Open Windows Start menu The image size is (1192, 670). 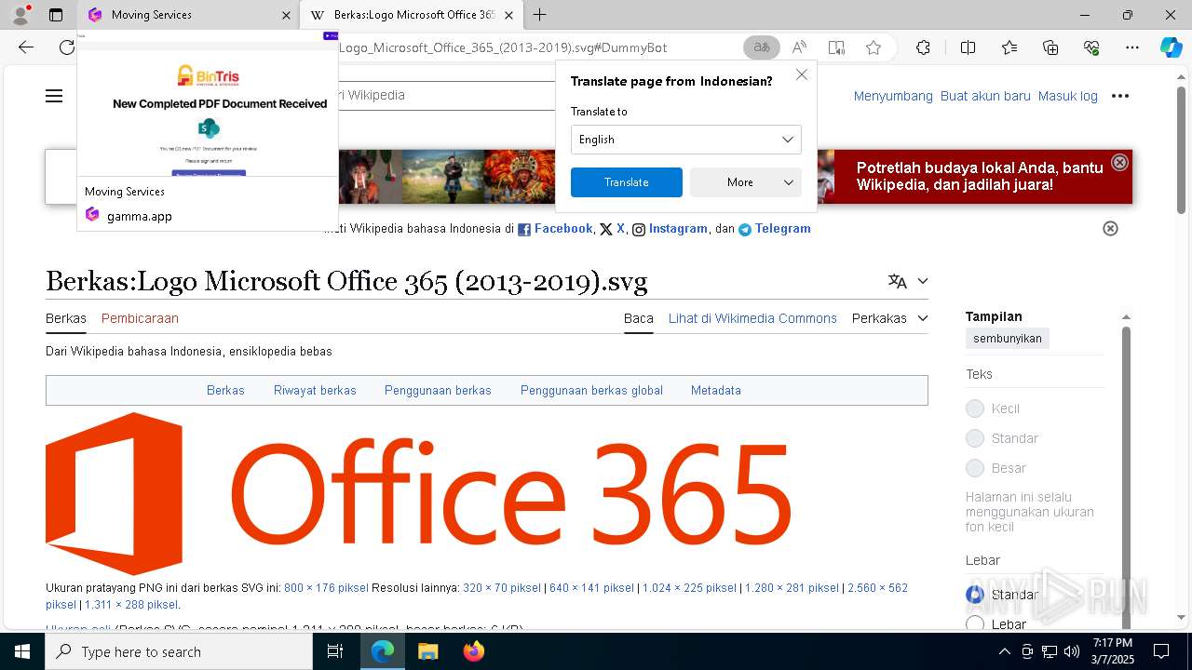pyautogui.click(x=22, y=651)
